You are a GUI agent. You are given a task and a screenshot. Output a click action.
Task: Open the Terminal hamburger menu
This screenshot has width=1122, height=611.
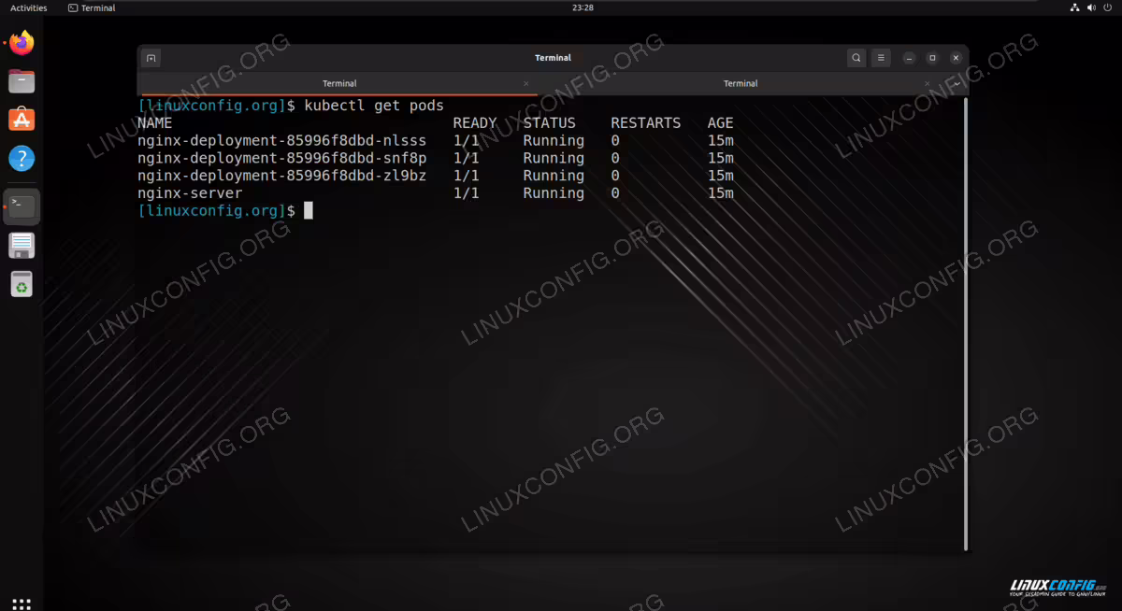[881, 58]
